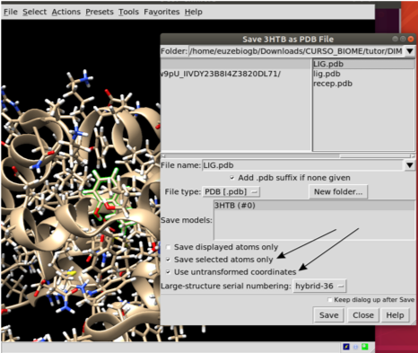The height and width of the screenshot is (353, 418).
Task: Minimize the Save 3HTB as PDB File dialog
Action: coord(396,39)
